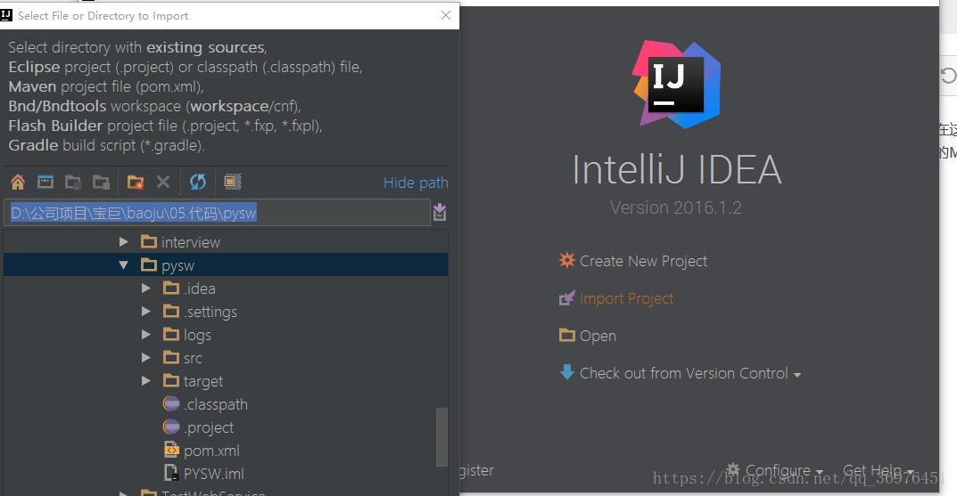Collapse the pysw folder arrow

click(124, 265)
